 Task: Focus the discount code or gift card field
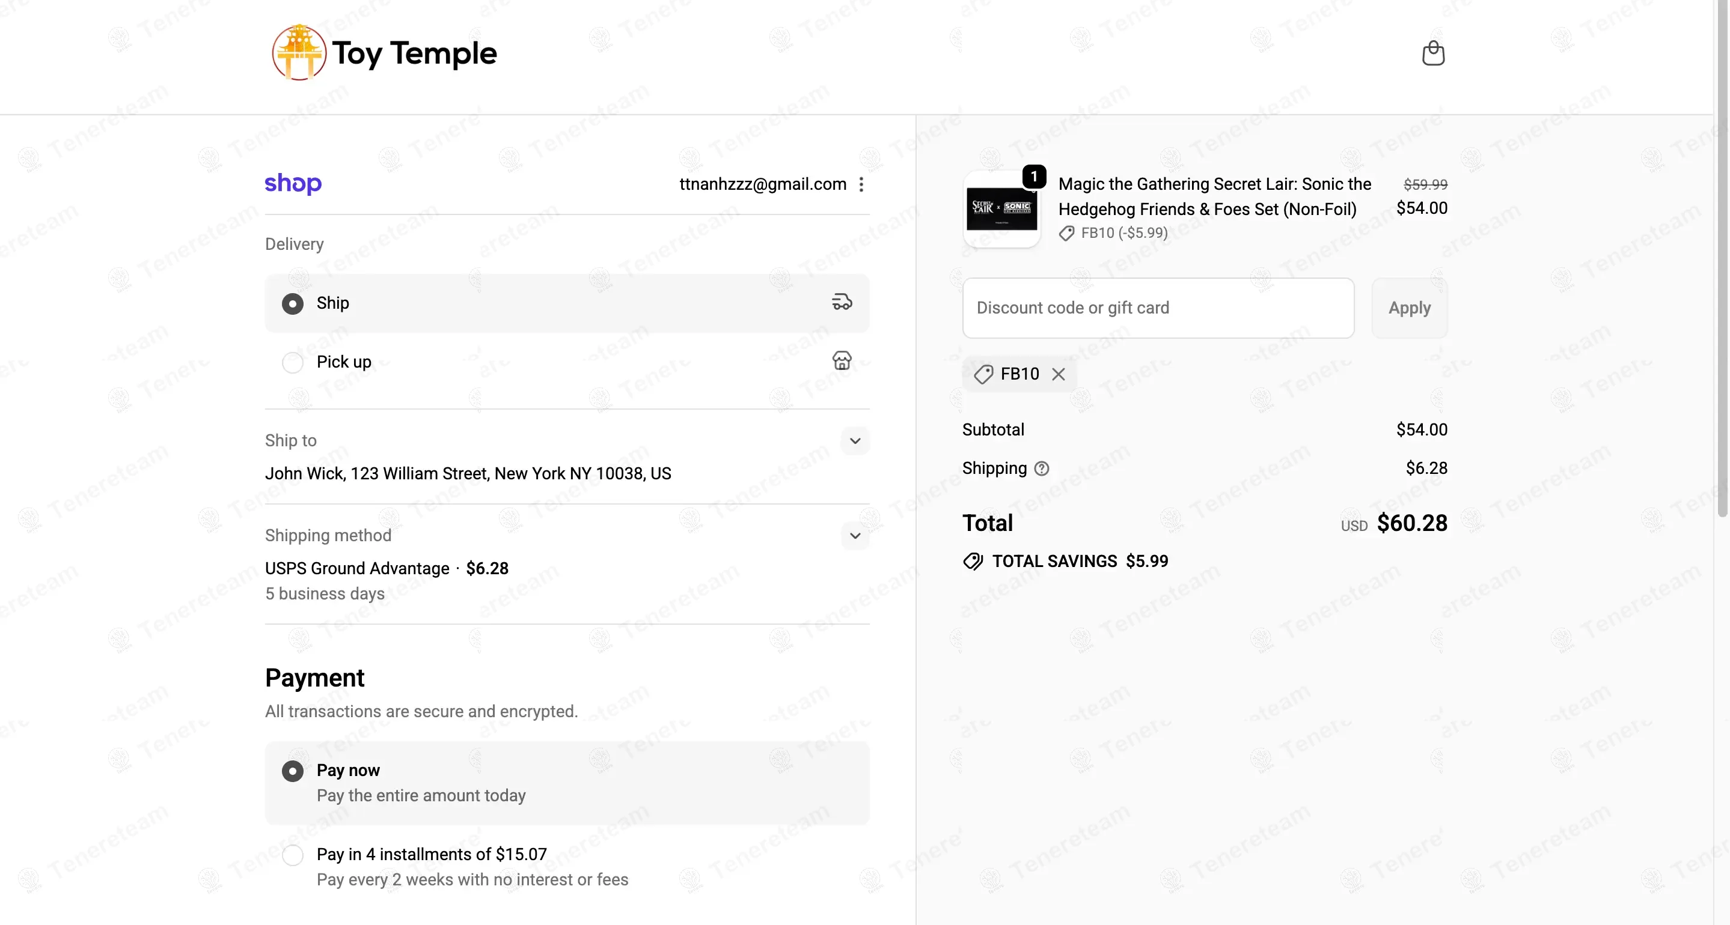(x=1158, y=308)
